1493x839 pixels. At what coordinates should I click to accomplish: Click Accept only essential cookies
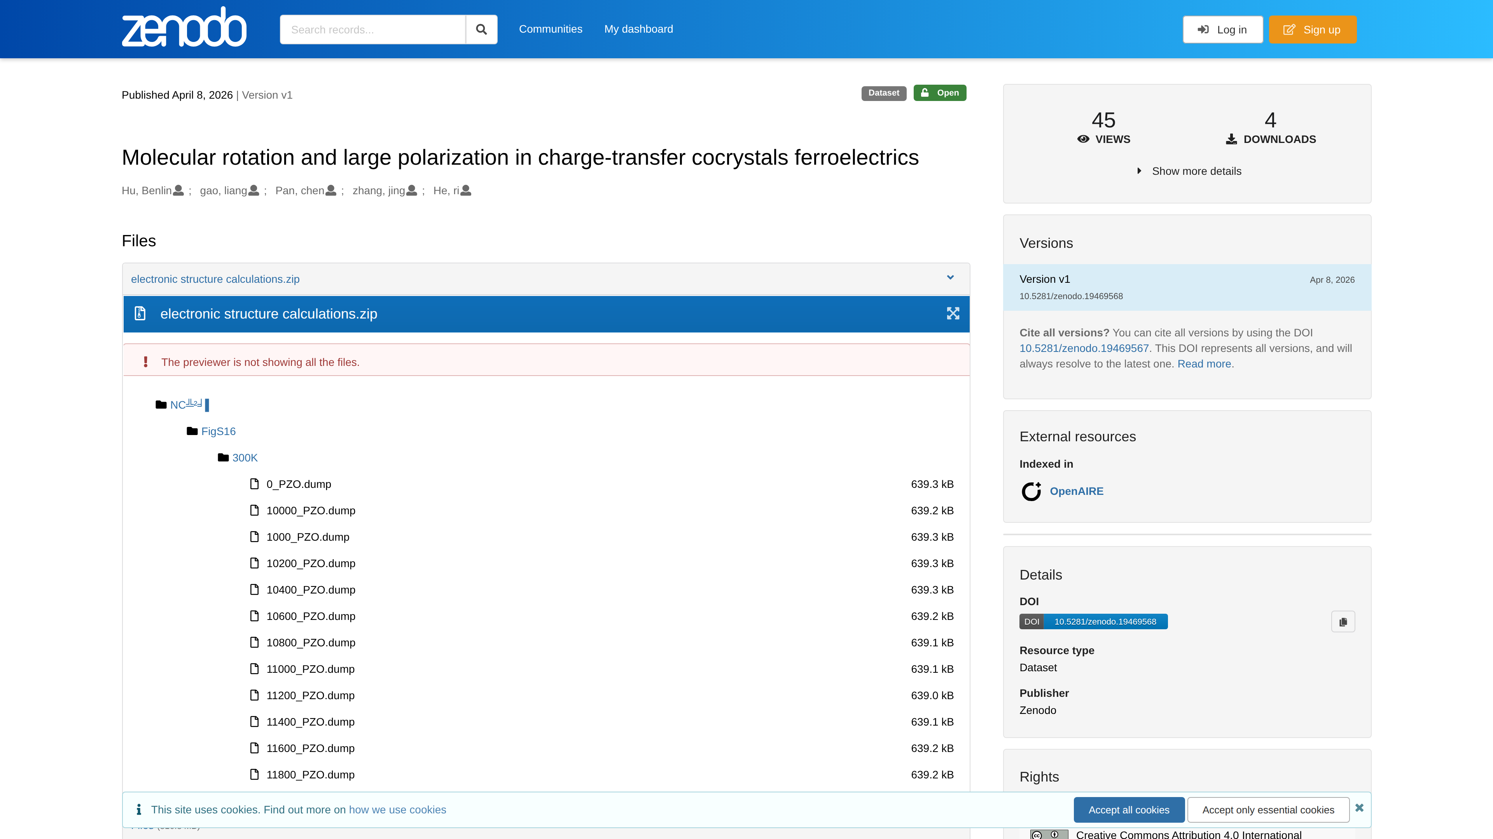[1268, 809]
